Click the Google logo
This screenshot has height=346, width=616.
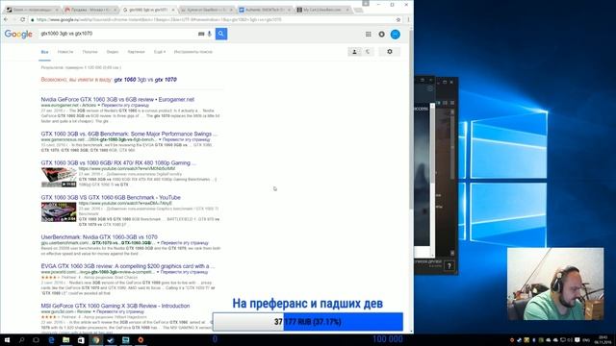[18, 35]
